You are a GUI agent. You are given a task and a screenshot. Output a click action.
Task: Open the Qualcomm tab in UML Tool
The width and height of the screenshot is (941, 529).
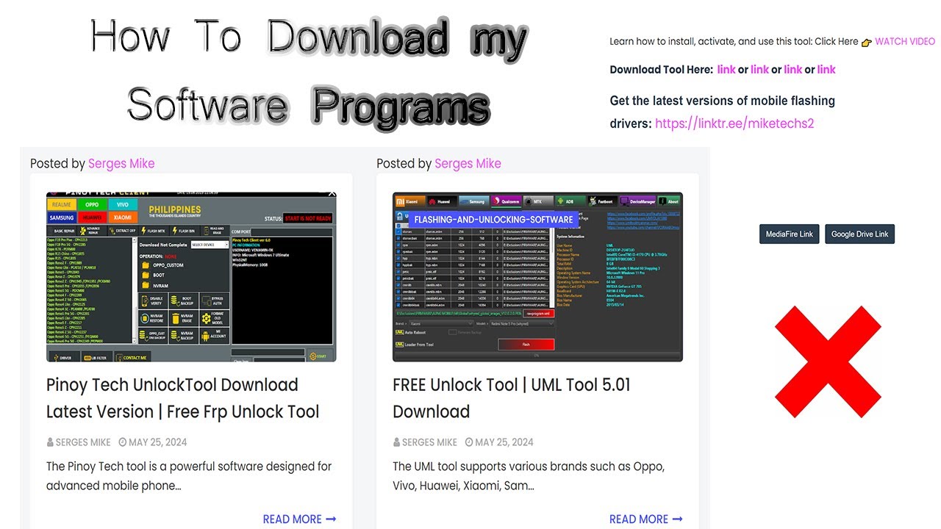(506, 201)
